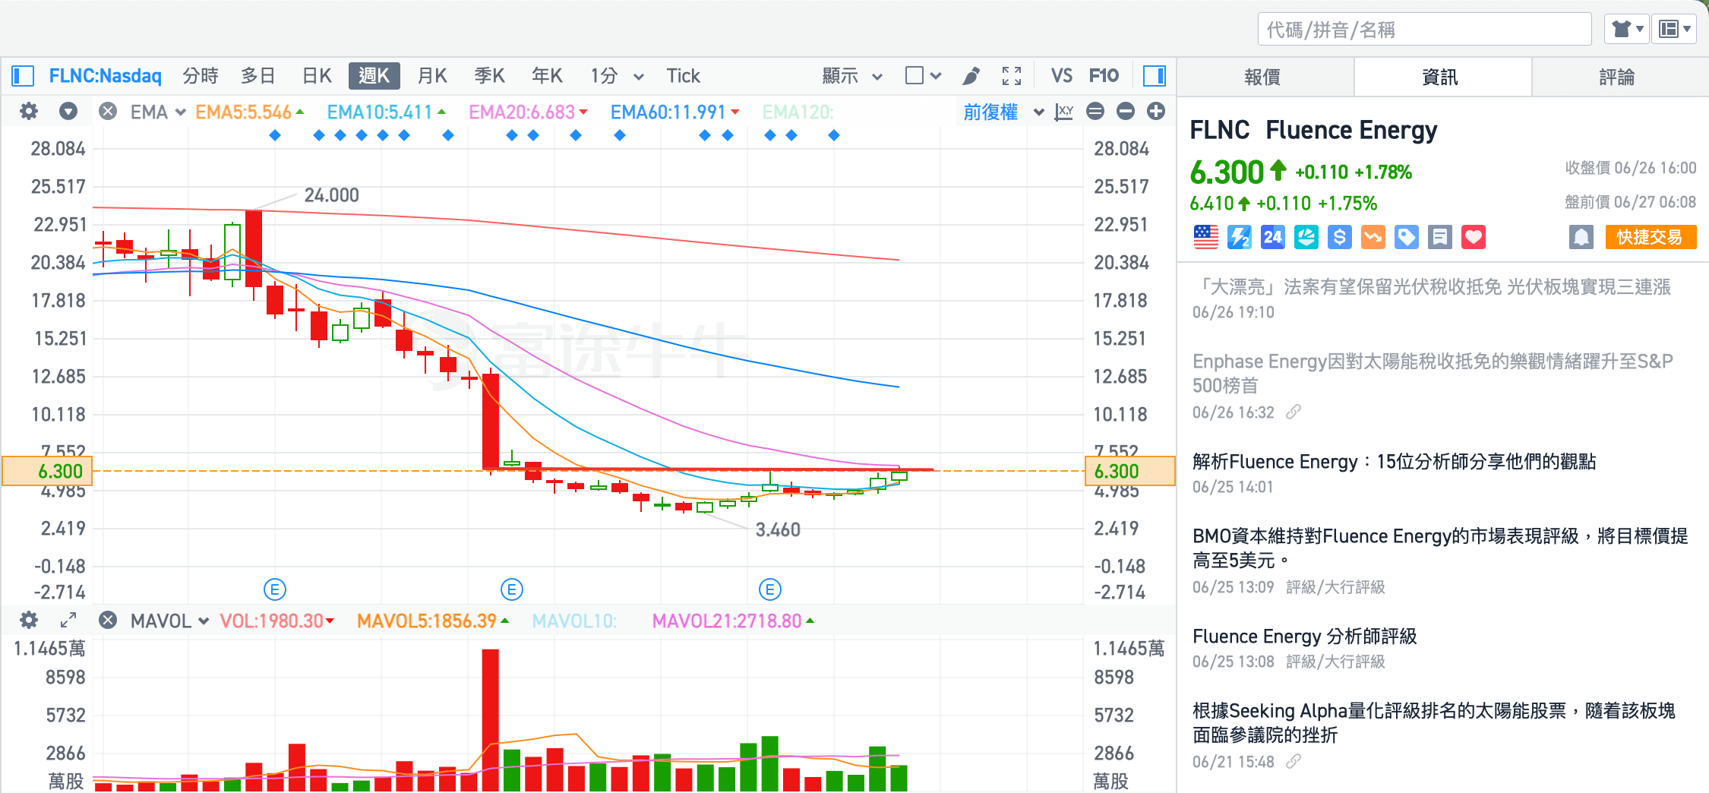This screenshot has width=1709, height=793.
Task: Open the square chart layout dropdown
Action: click(x=923, y=76)
